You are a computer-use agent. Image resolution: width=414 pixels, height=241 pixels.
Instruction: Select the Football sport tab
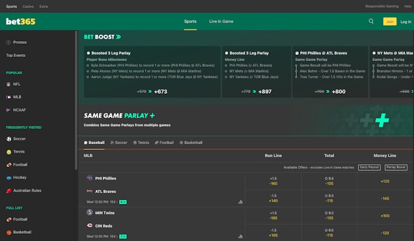click(x=164, y=143)
